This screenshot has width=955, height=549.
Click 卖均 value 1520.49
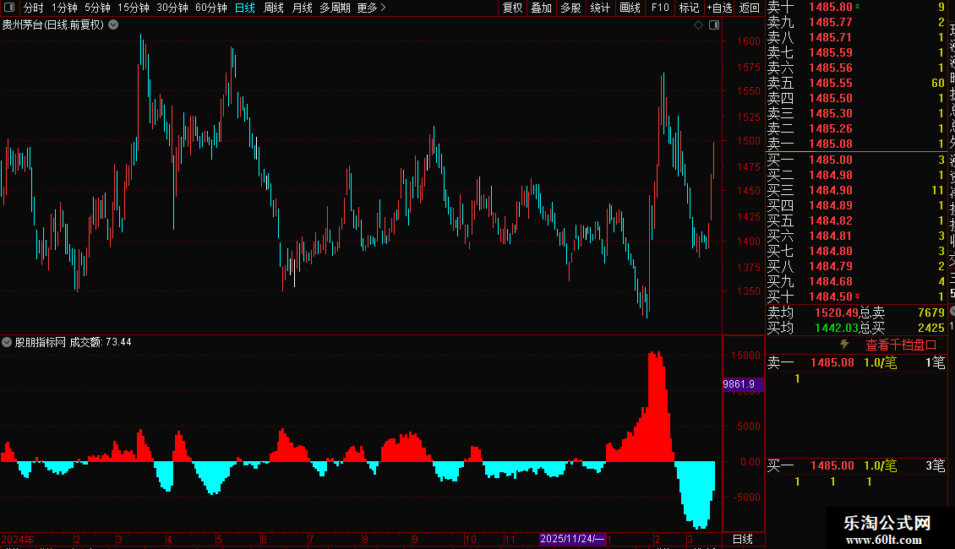[836, 313]
